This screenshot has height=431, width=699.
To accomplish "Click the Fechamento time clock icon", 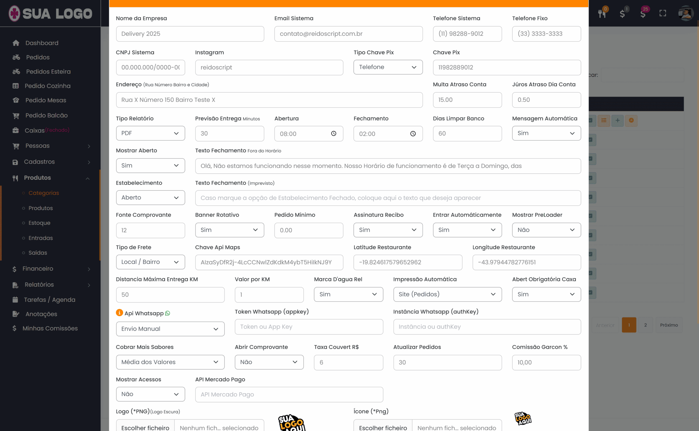I will (x=413, y=133).
